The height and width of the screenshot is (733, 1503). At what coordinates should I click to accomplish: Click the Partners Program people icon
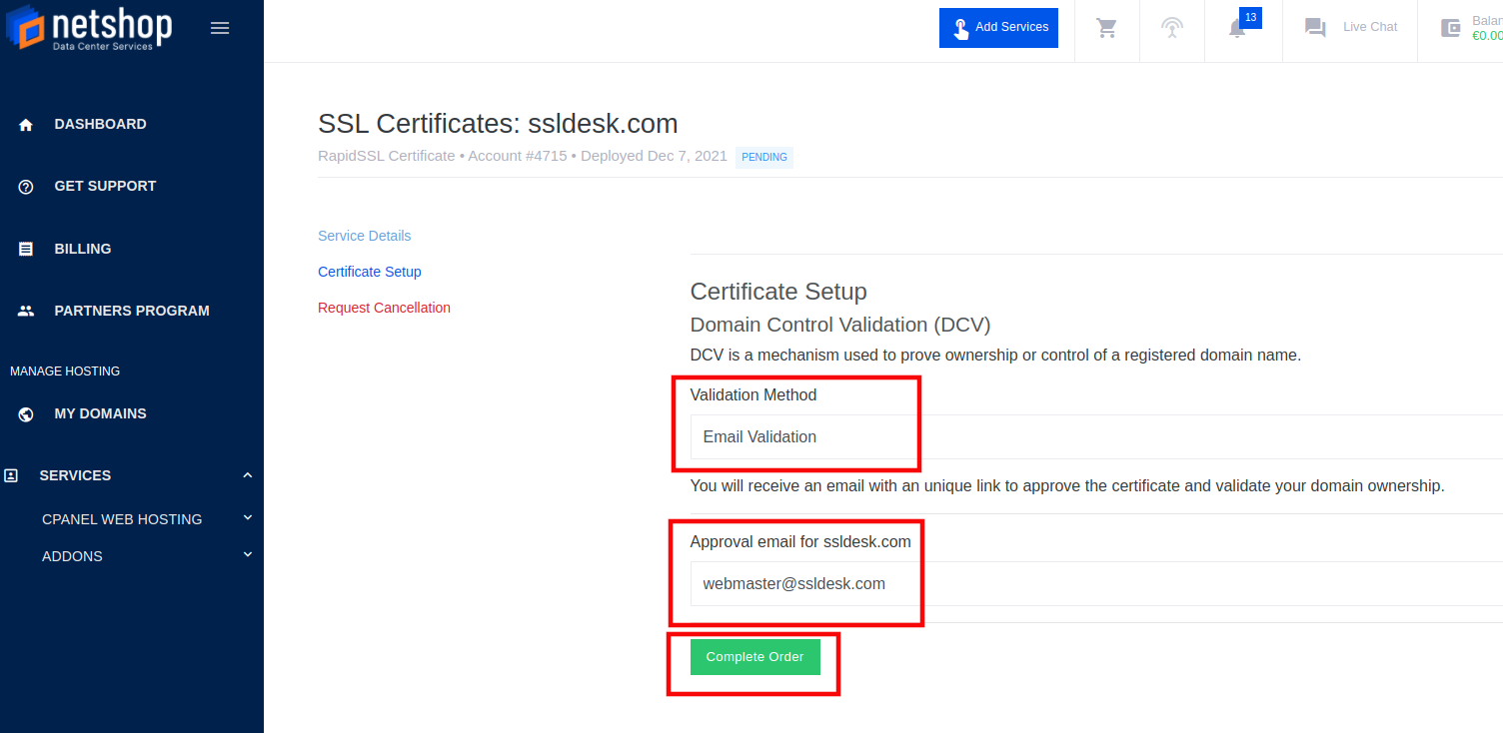tap(26, 312)
